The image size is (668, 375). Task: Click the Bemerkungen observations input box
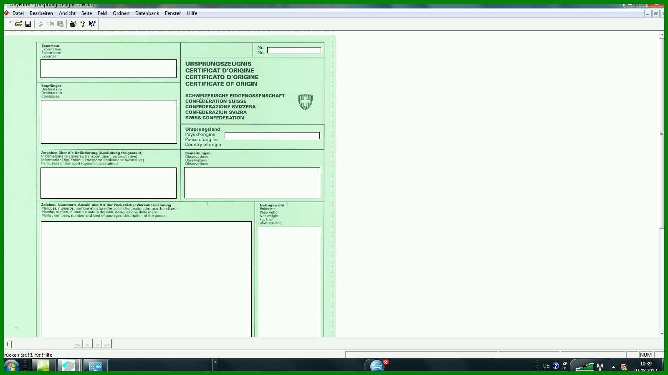[x=252, y=182]
